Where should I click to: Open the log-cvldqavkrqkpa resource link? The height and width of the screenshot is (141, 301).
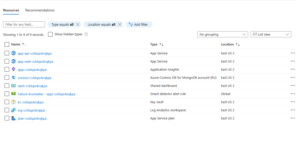point(31,110)
